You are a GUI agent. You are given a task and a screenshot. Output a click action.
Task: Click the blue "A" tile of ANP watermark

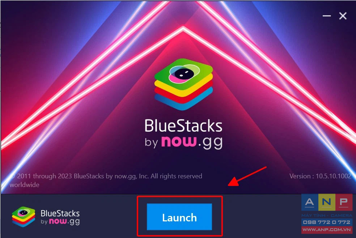pyautogui.click(x=310, y=202)
